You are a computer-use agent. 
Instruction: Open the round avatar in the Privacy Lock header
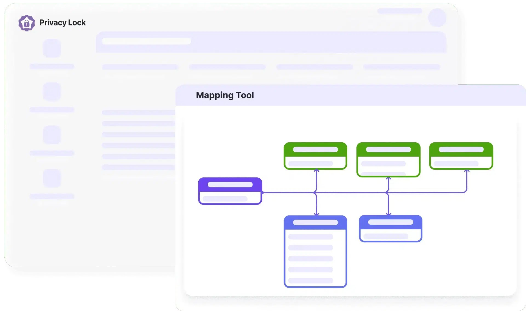click(437, 18)
